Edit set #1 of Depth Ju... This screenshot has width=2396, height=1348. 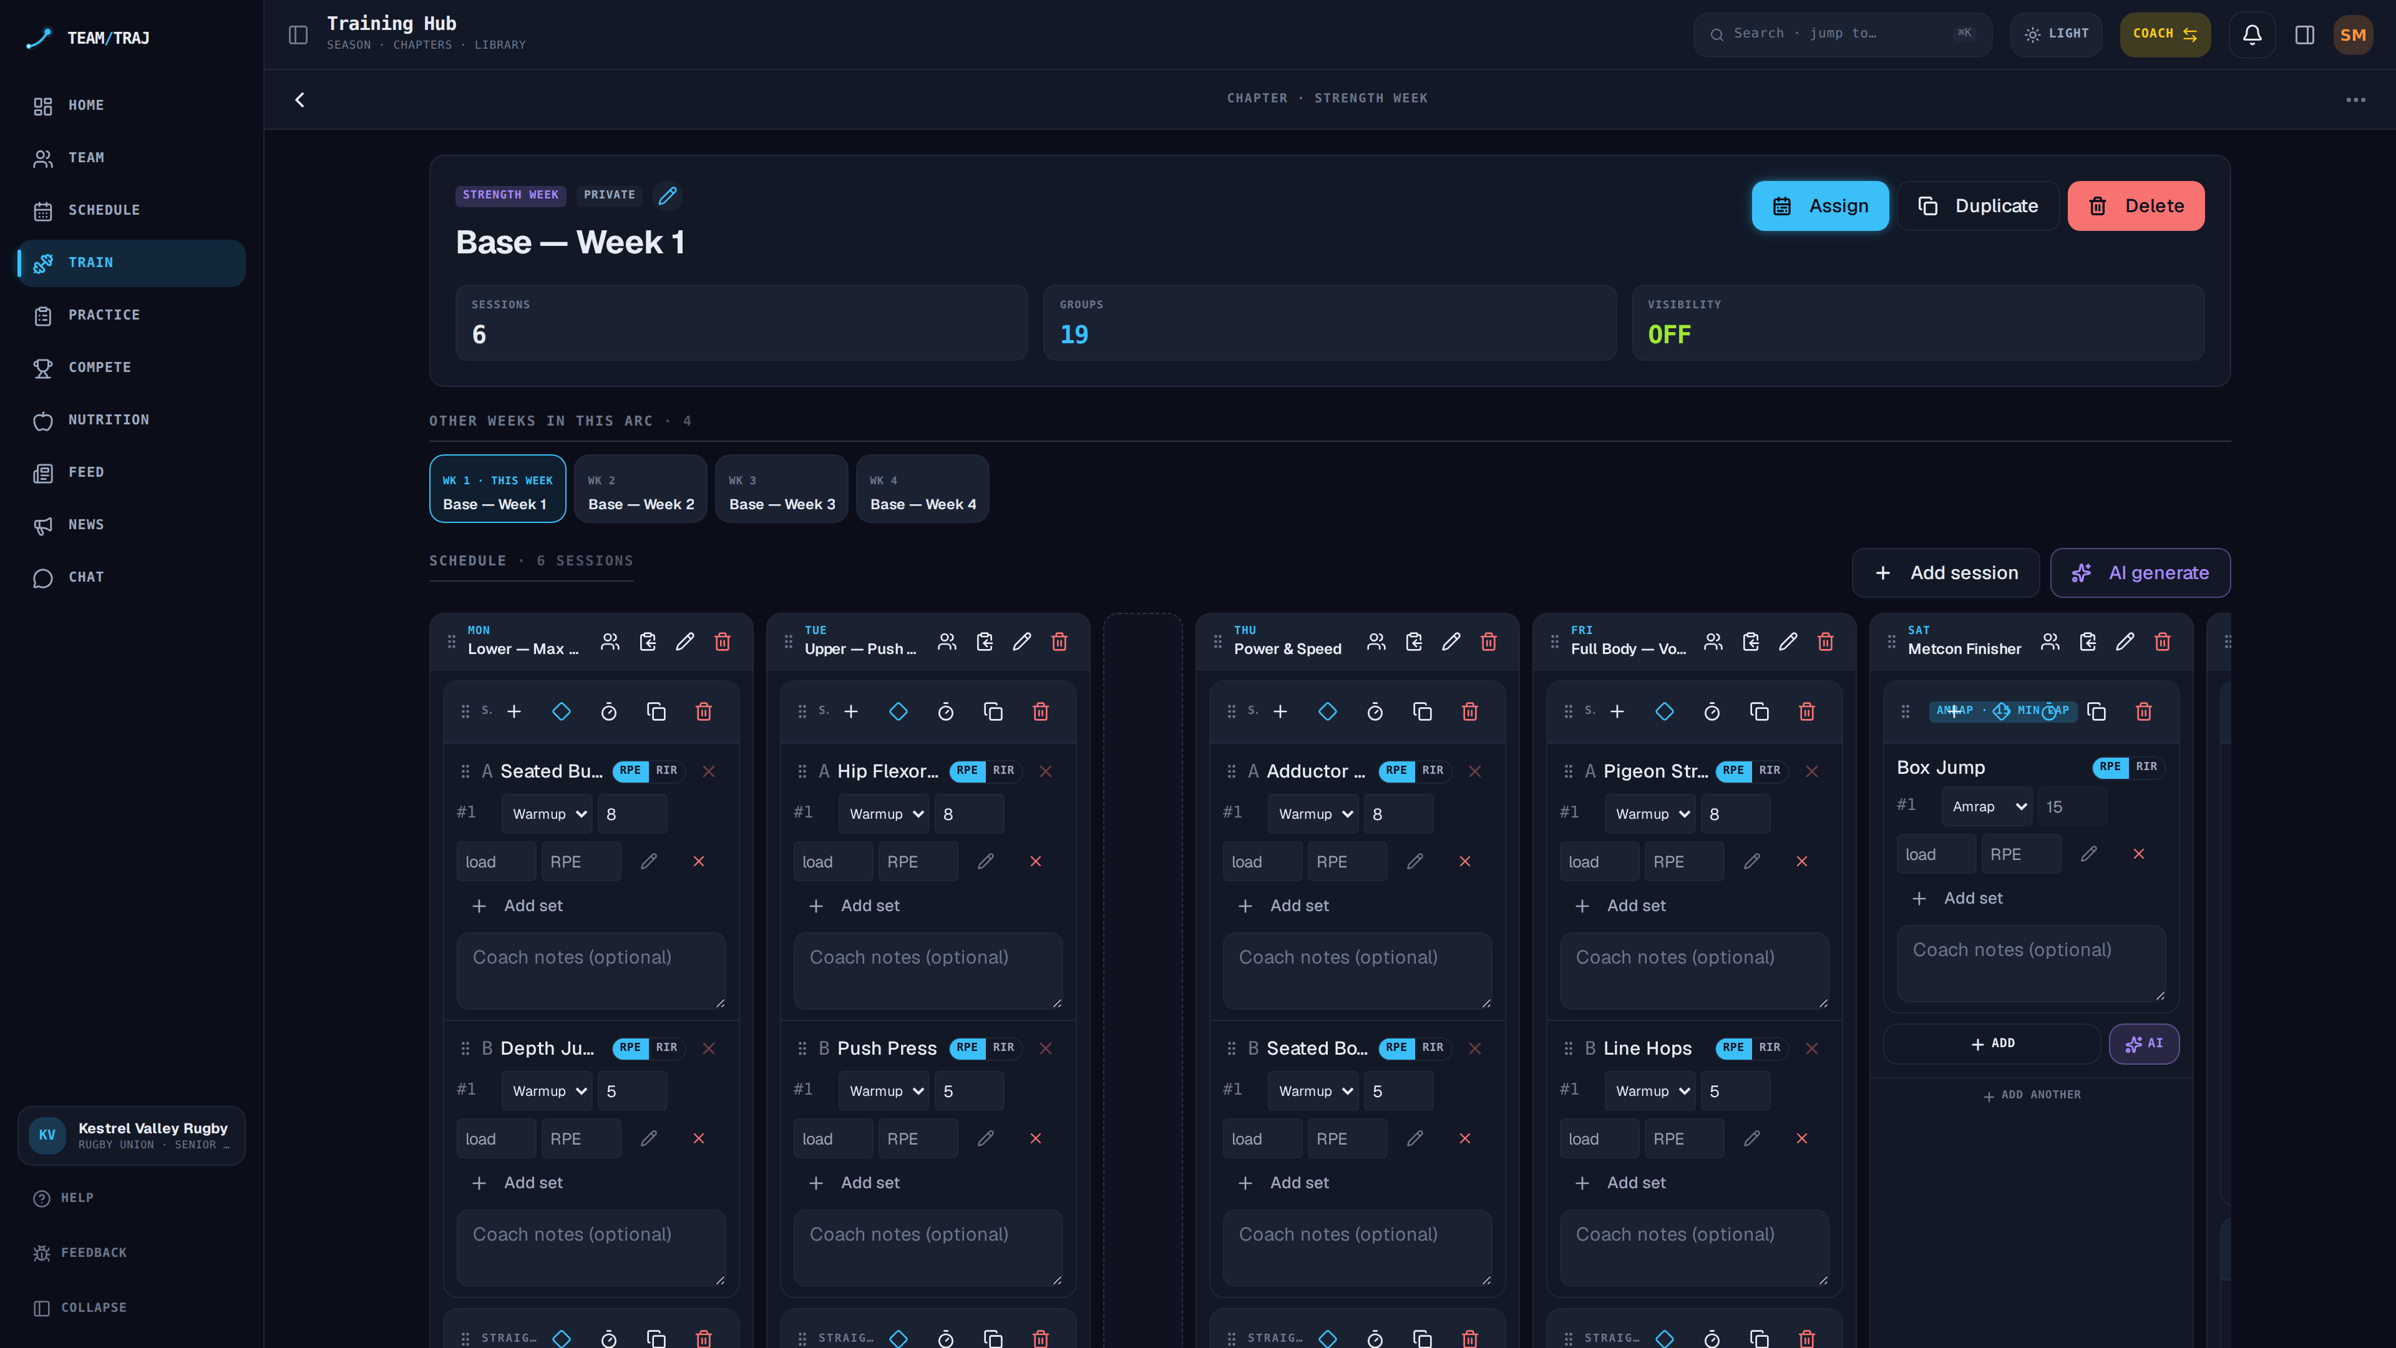pyautogui.click(x=649, y=1139)
